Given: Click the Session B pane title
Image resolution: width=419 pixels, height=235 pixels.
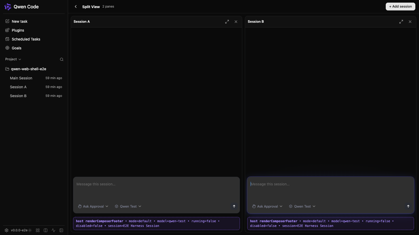Looking at the screenshot, I should coord(256,22).
